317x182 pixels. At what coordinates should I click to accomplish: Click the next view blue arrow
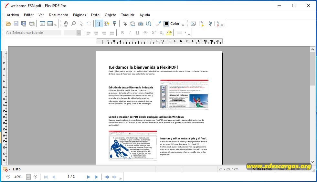click(x=114, y=177)
